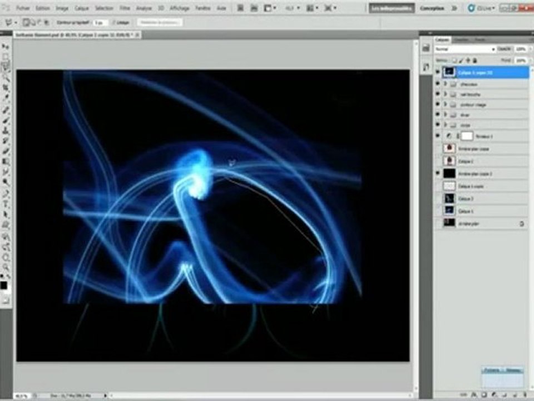
Task: Select the Conception workspace button
Action: pyautogui.click(x=432, y=8)
